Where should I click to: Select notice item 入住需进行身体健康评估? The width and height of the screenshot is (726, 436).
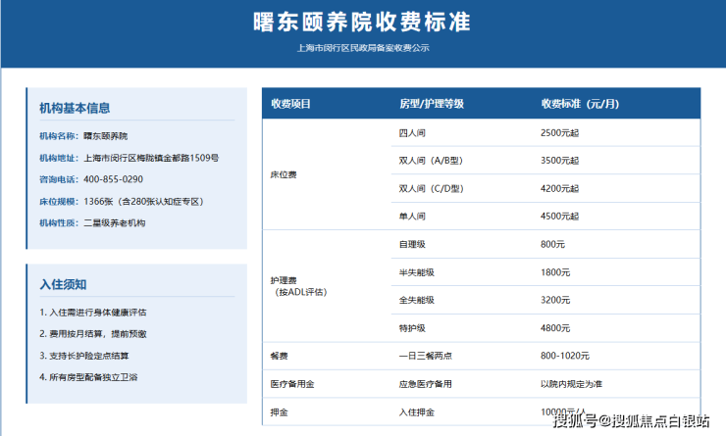[92, 313]
